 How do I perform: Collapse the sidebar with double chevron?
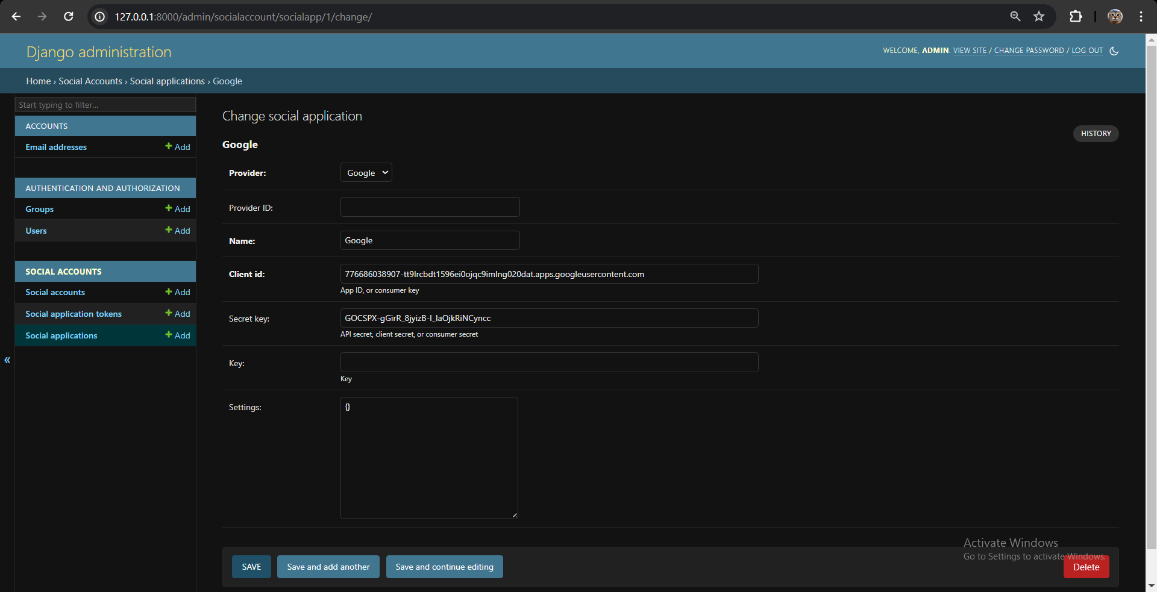tap(7, 360)
